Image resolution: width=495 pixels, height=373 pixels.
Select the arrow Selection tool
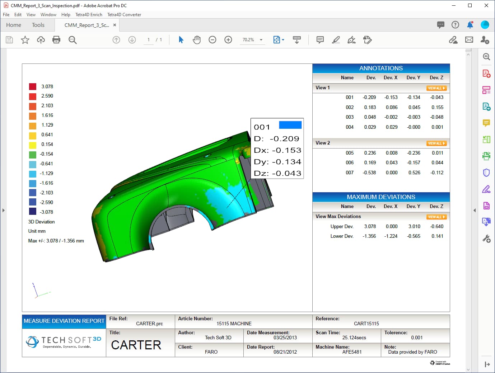(x=181, y=40)
